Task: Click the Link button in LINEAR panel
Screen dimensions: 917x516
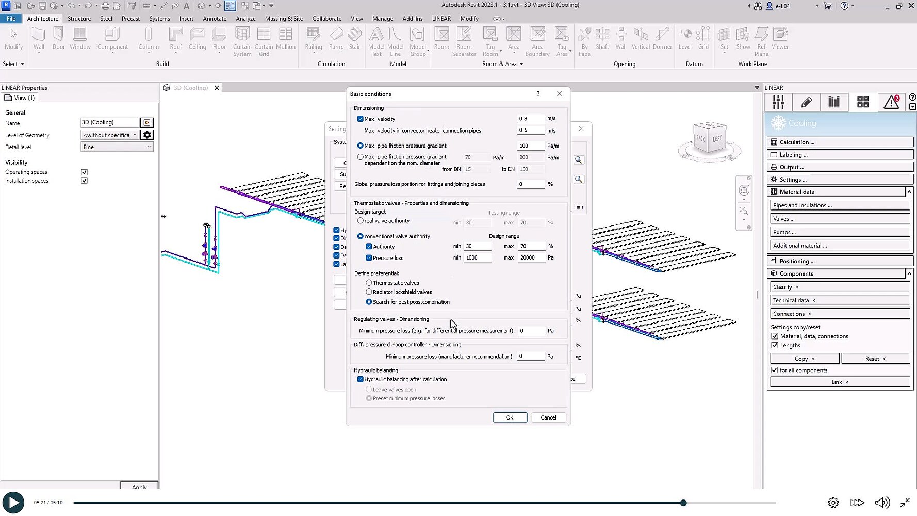Action: click(x=839, y=382)
